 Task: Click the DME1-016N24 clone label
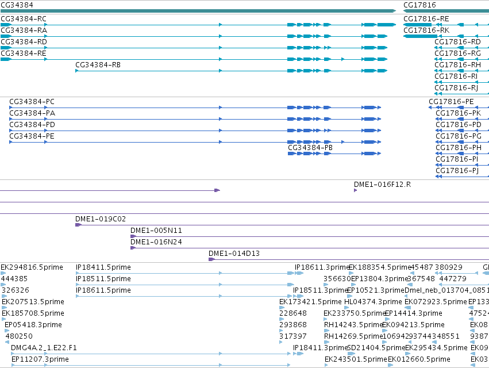(x=156, y=242)
